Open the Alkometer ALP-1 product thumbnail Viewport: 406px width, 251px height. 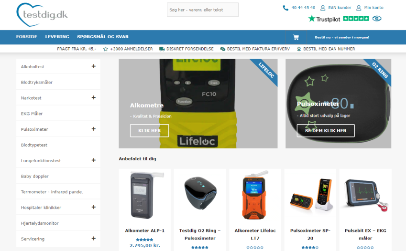144,195
